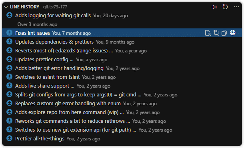Screen dimensions: 244x148
Task: Select Reworks git commands a bit commit
Action: point(122,121)
